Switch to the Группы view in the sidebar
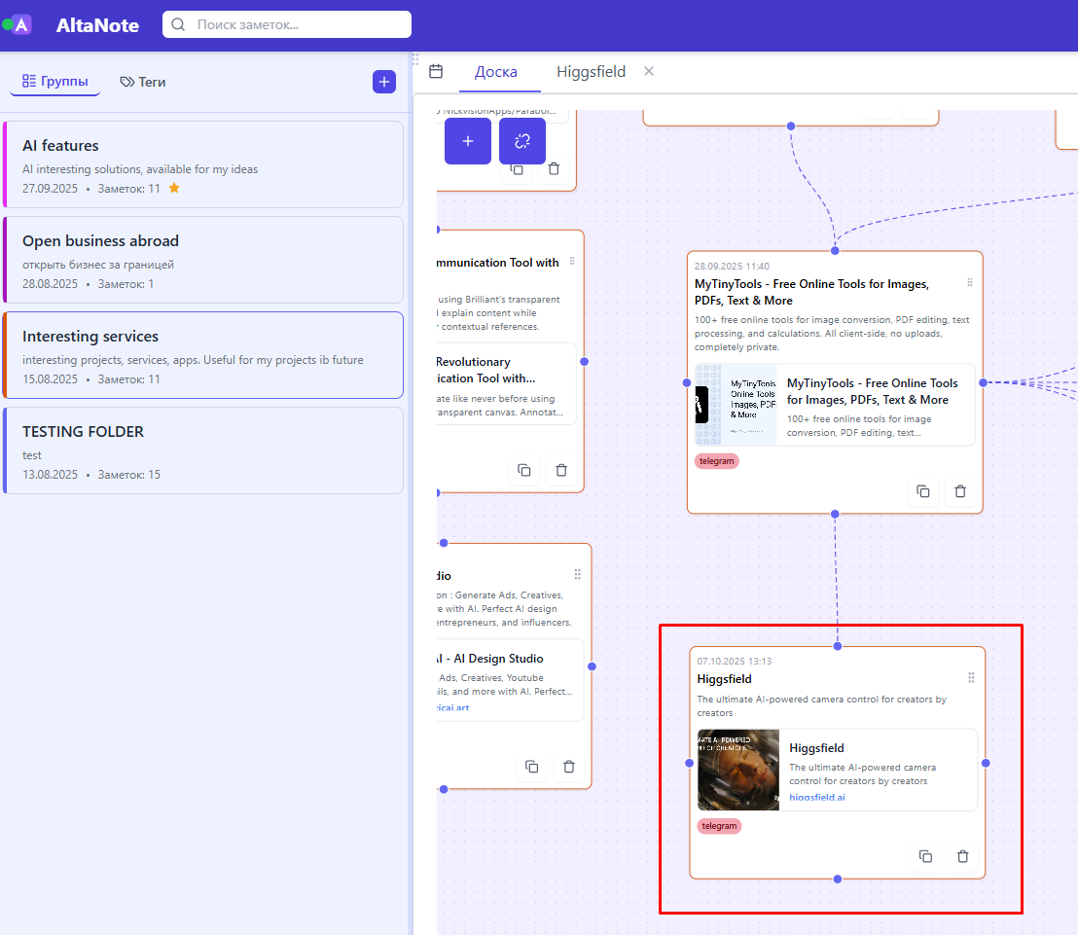Image resolution: width=1078 pixels, height=935 pixels. pos(54,82)
